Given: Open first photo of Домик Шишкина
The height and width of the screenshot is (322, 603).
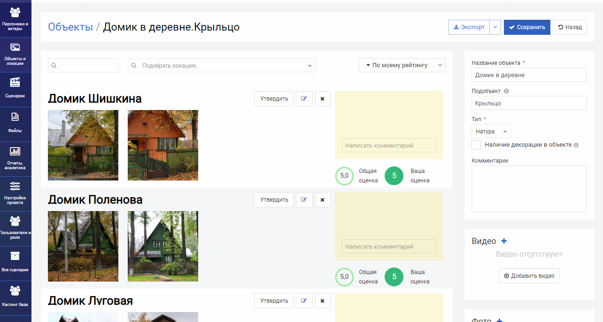Looking at the screenshot, I should point(83,145).
